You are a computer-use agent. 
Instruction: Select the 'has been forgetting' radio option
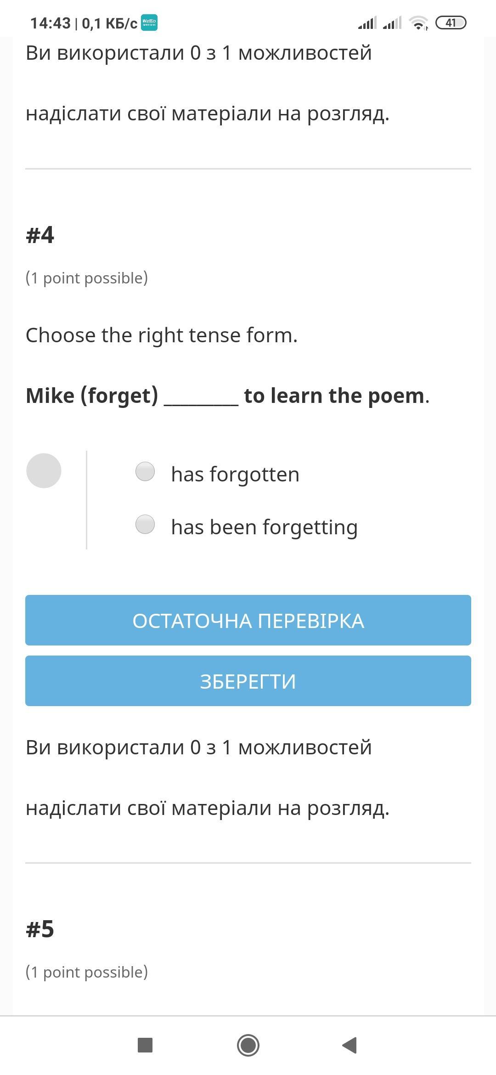145,524
